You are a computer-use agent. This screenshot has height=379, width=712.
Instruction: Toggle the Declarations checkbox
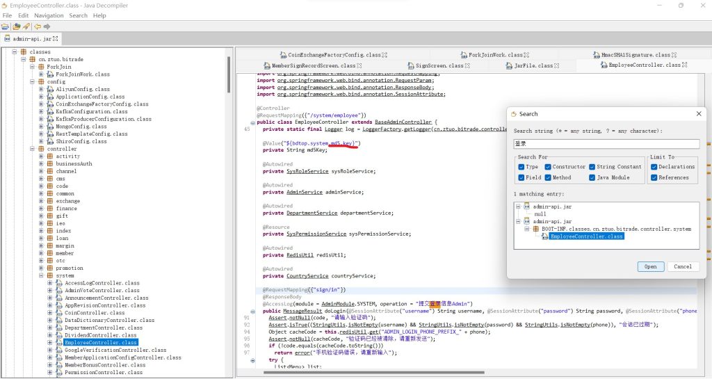click(654, 167)
